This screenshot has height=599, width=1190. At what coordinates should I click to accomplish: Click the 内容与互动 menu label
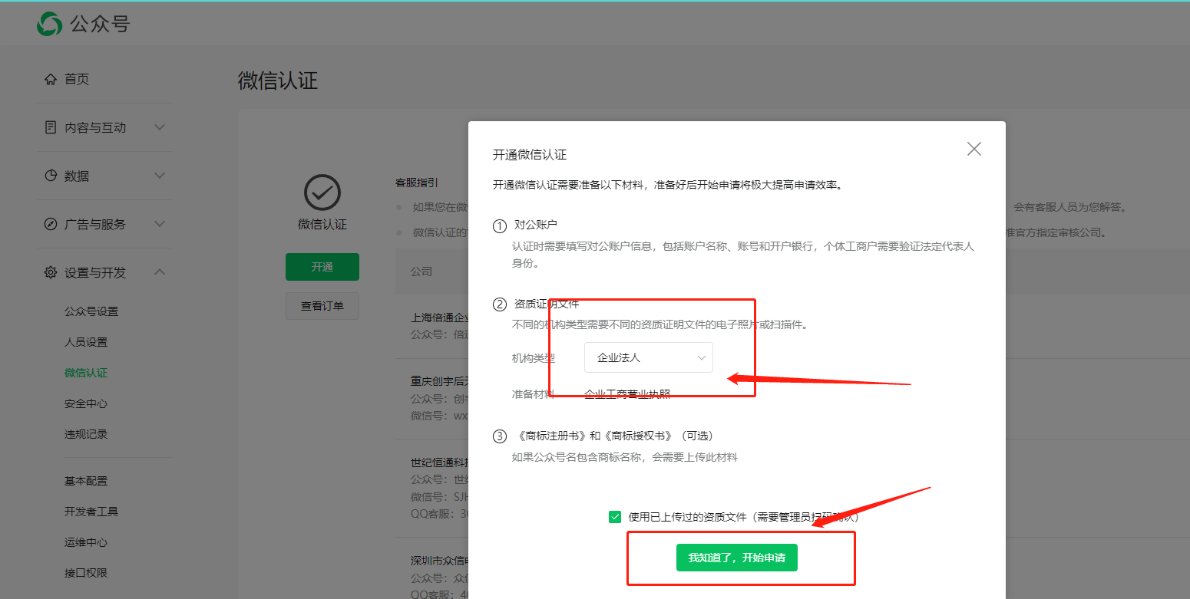pyautogui.click(x=95, y=127)
